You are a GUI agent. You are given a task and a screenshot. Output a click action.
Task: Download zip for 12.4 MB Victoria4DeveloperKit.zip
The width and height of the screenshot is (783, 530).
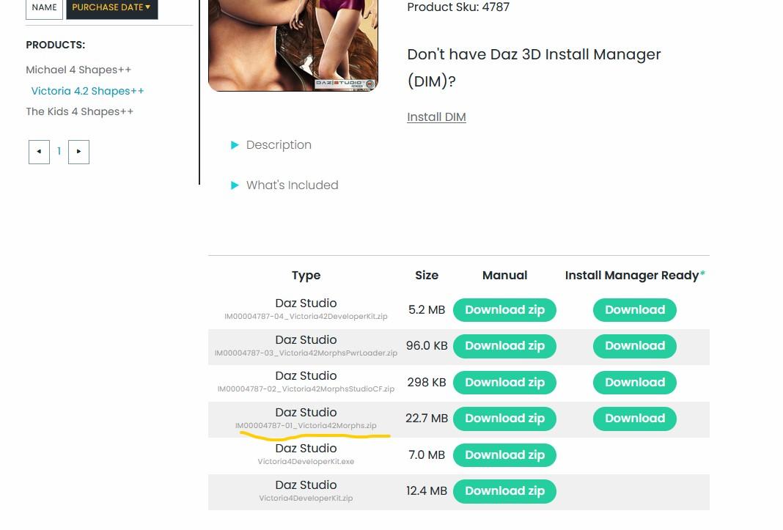coord(504,491)
